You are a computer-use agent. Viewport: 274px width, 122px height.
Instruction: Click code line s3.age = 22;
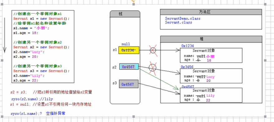[x=26, y=80]
